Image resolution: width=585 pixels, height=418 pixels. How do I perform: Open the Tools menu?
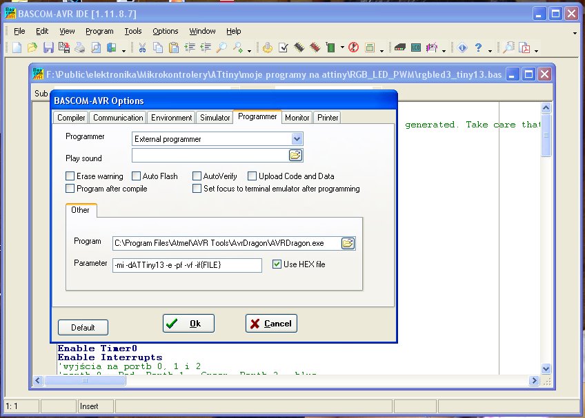click(x=133, y=31)
